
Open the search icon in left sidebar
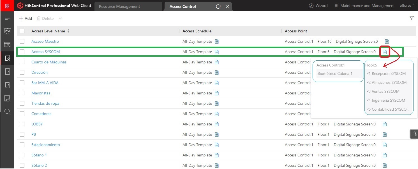pos(7,112)
